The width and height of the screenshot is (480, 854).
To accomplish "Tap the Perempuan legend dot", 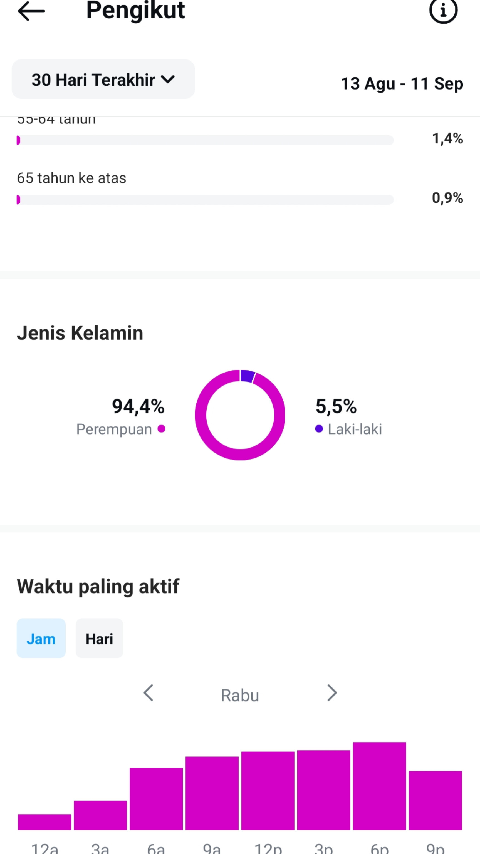I will click(x=162, y=429).
